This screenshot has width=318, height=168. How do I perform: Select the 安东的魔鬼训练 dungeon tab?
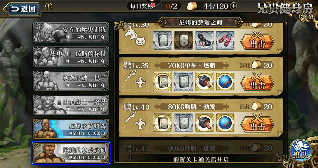(x=71, y=33)
